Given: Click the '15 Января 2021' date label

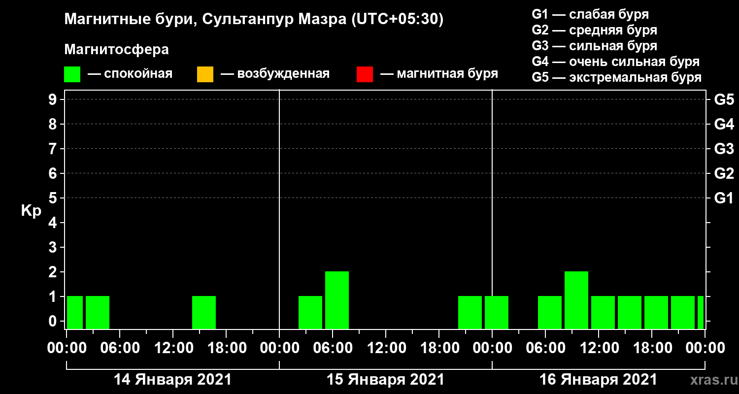Looking at the screenshot, I should (x=385, y=380).
